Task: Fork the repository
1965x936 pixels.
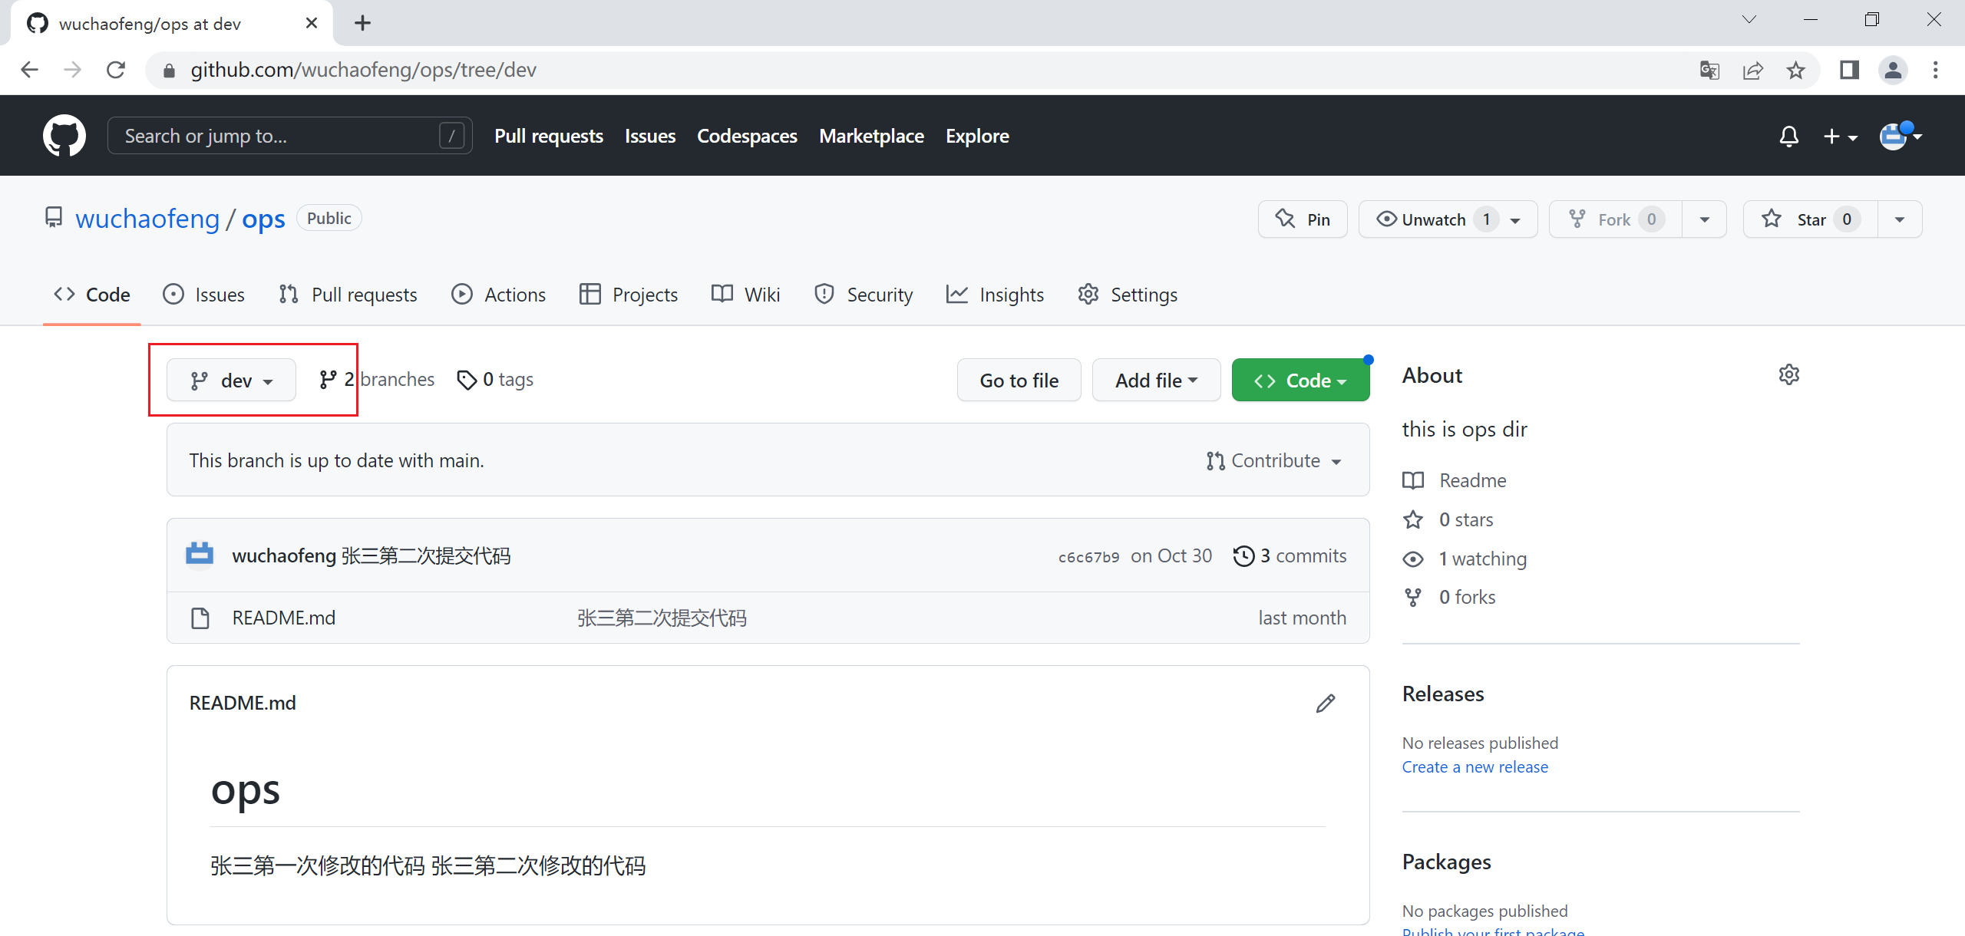Action: [1615, 219]
